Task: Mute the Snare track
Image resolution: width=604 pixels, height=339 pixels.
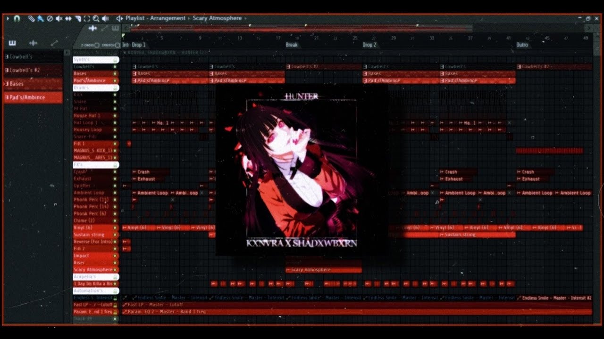Action: [x=115, y=102]
